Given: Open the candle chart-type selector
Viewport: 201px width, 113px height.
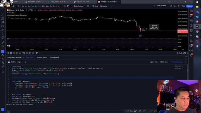Looking at the screenshot, I should [x=65, y=6].
